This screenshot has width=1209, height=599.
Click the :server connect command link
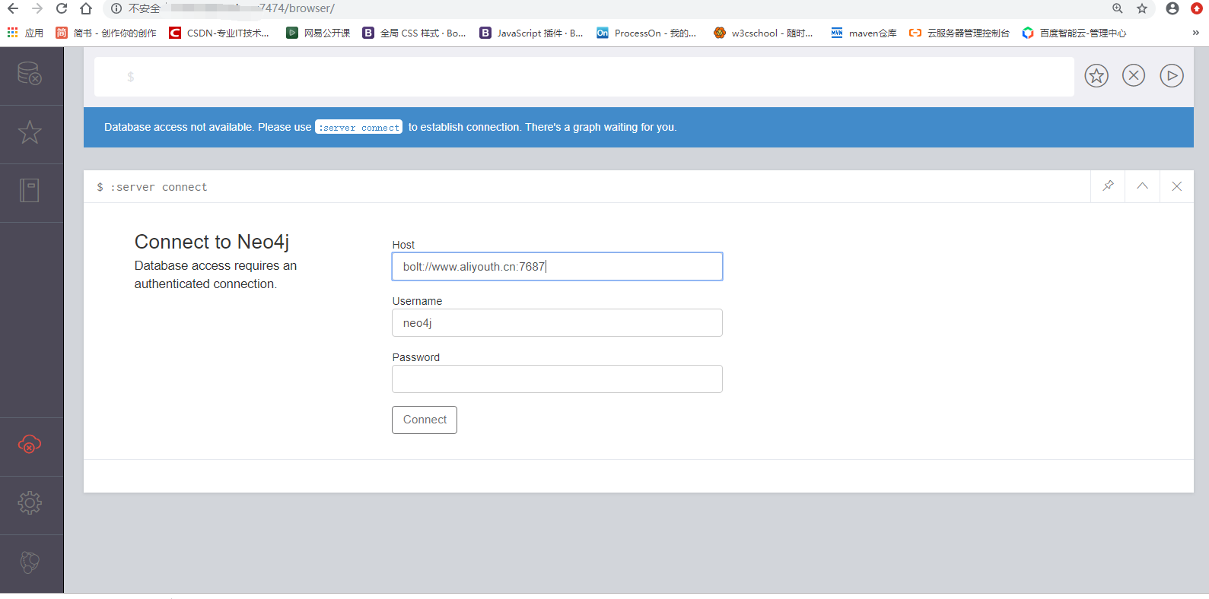pyautogui.click(x=359, y=128)
